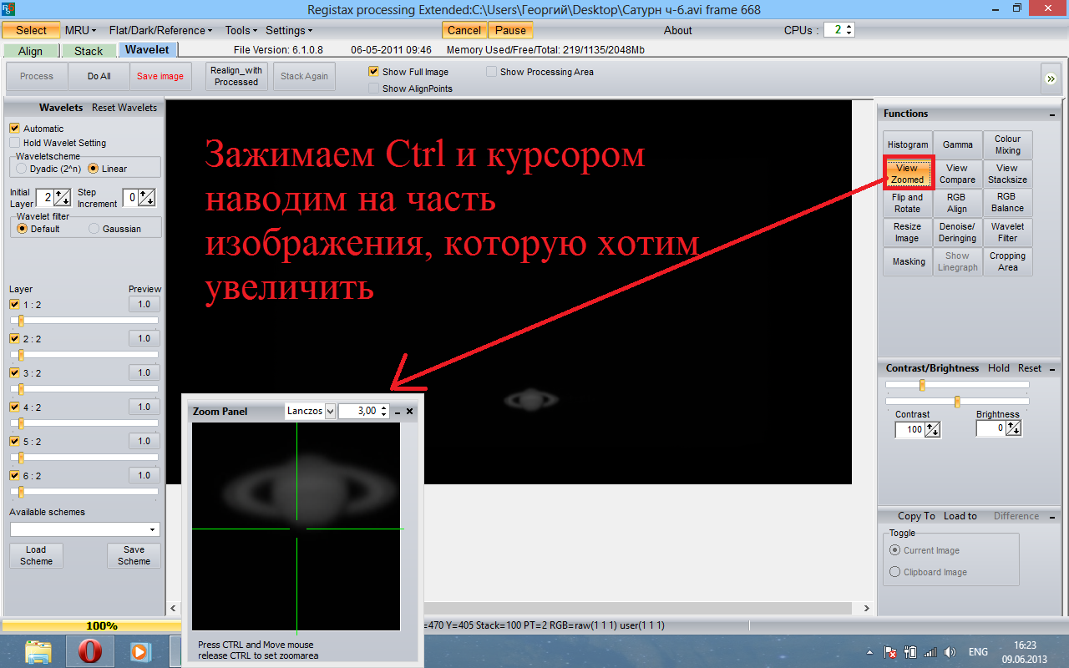Toggle wavelet layer 3 : 2 checkbox
This screenshot has width=1069, height=668.
coord(14,372)
